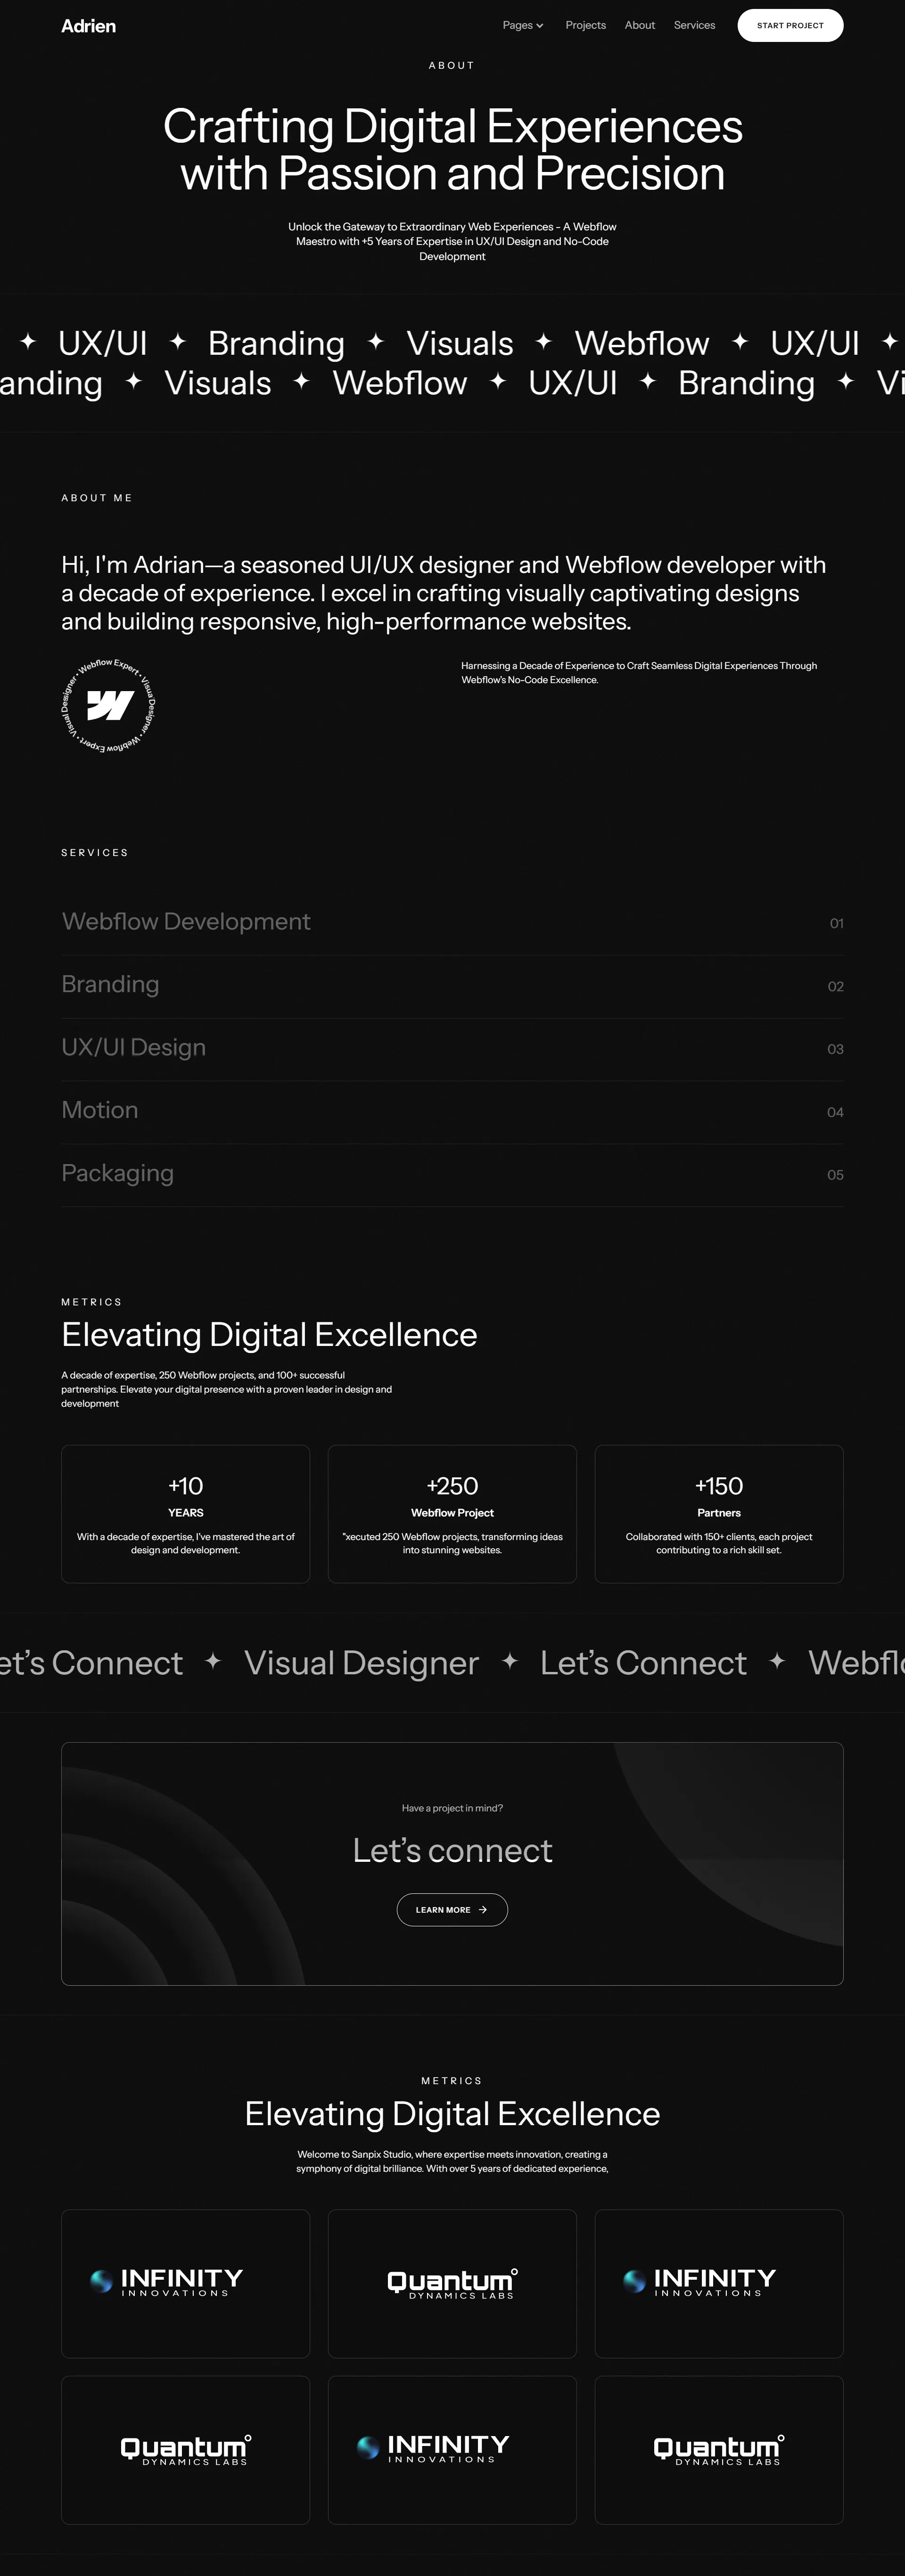
Task: Open the Packaging service row
Action: 452,1175
